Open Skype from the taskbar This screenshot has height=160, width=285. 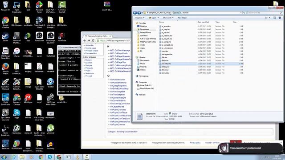coord(50,157)
